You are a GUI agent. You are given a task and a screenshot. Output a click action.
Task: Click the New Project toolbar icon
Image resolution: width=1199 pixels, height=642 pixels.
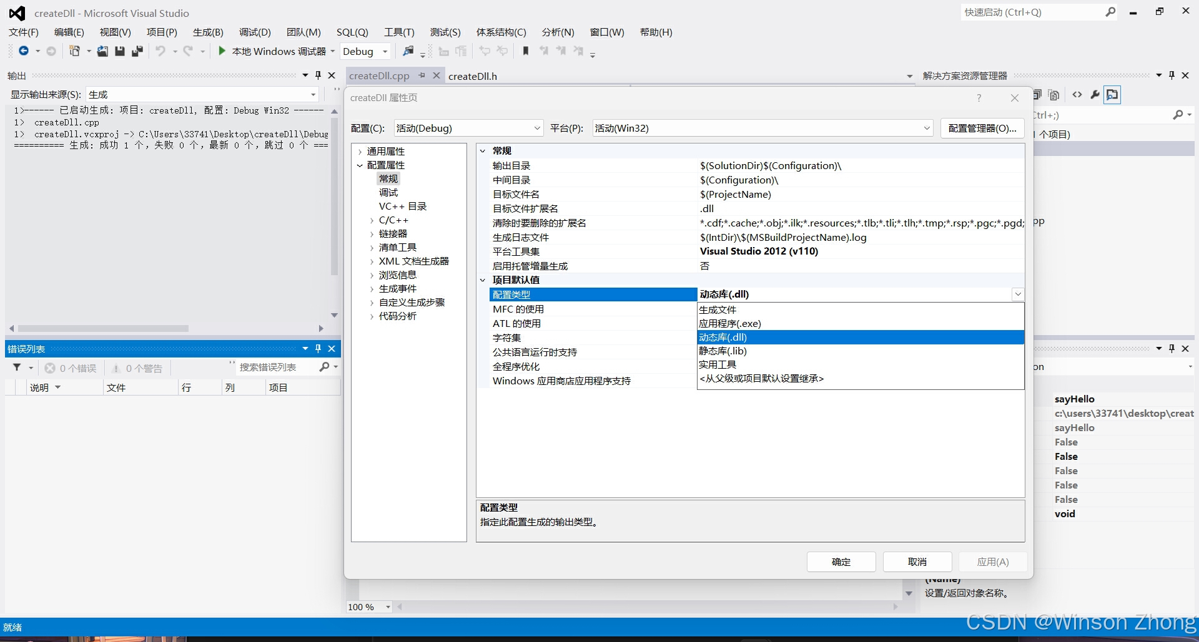[x=74, y=51]
